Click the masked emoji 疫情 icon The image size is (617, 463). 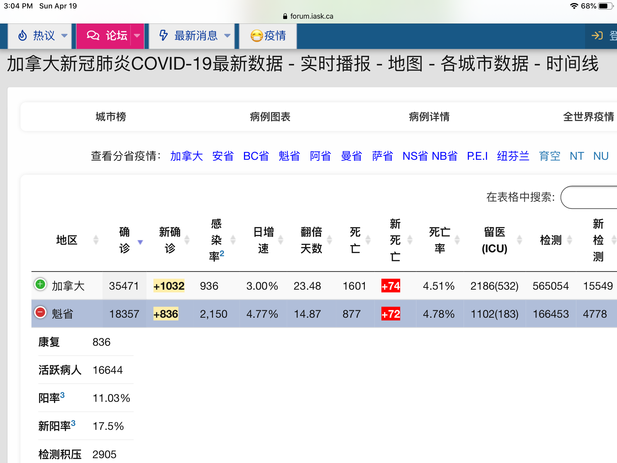(x=257, y=36)
